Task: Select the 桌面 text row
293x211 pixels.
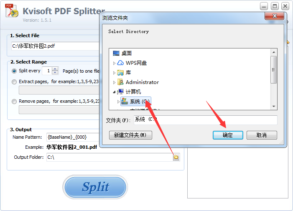Action: tap(127, 53)
